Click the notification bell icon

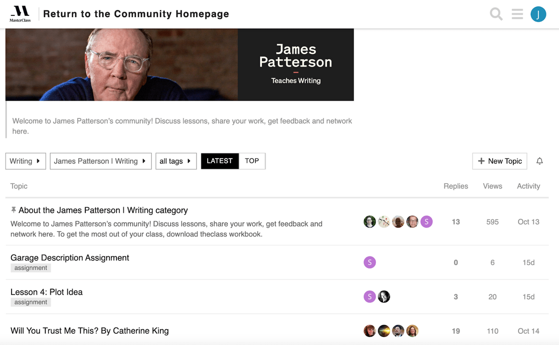(539, 161)
